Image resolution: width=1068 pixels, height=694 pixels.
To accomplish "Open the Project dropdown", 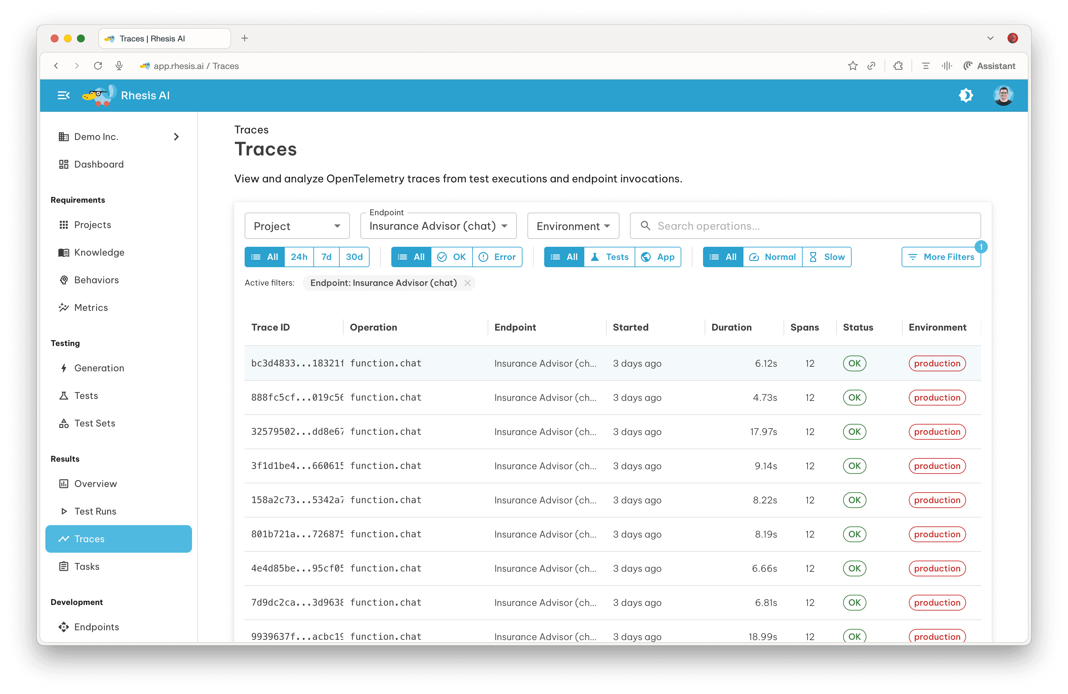I will [297, 225].
